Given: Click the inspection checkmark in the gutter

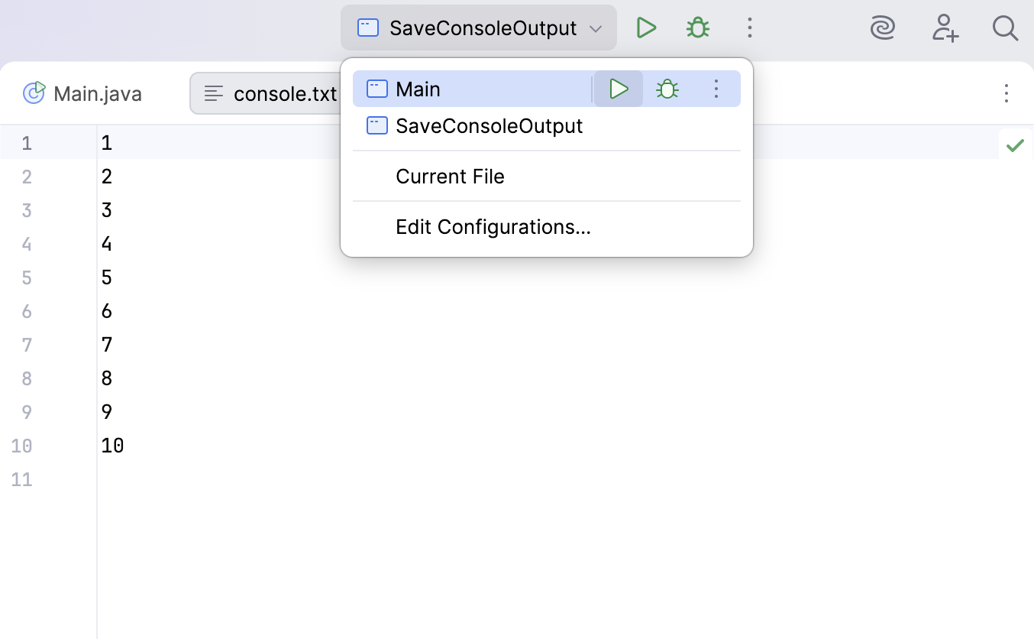Looking at the screenshot, I should tap(1016, 144).
